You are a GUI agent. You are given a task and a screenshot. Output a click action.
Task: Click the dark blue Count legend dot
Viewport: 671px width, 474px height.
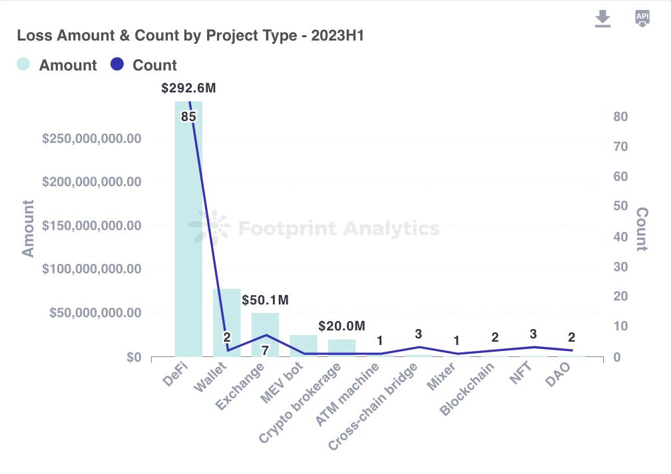tap(117, 64)
